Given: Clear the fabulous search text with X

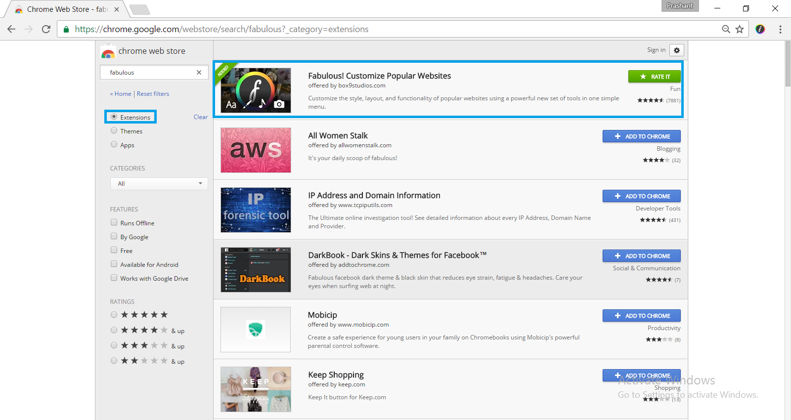Looking at the screenshot, I should (x=199, y=72).
